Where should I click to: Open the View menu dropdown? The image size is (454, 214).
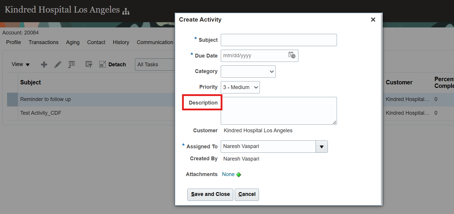20,65
